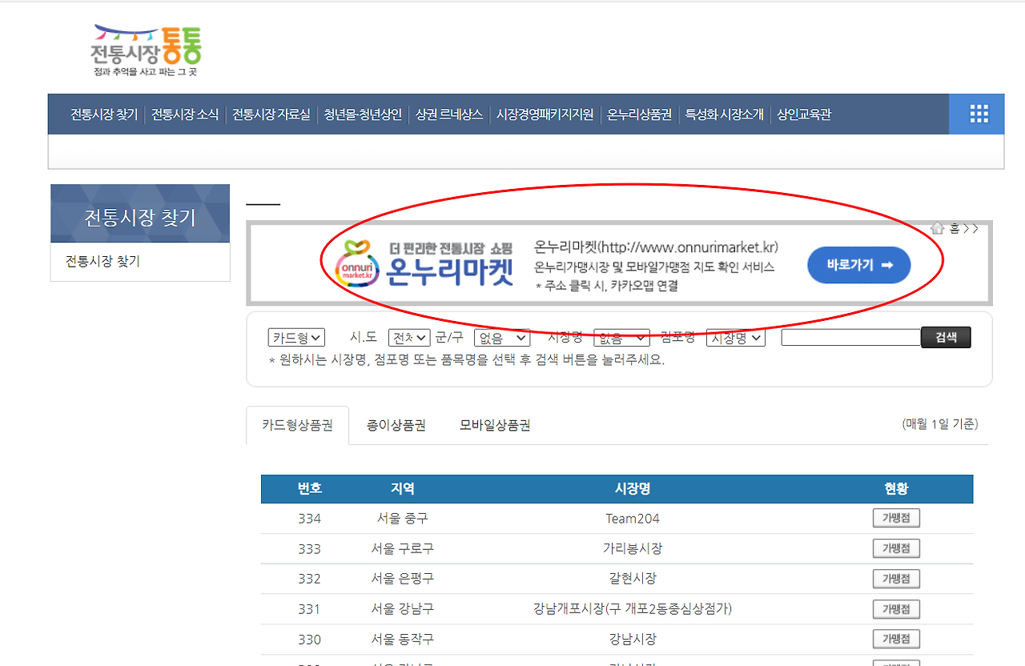
Task: Click the 전통시장 찾기 sidebar header
Action: pyautogui.click(x=140, y=214)
